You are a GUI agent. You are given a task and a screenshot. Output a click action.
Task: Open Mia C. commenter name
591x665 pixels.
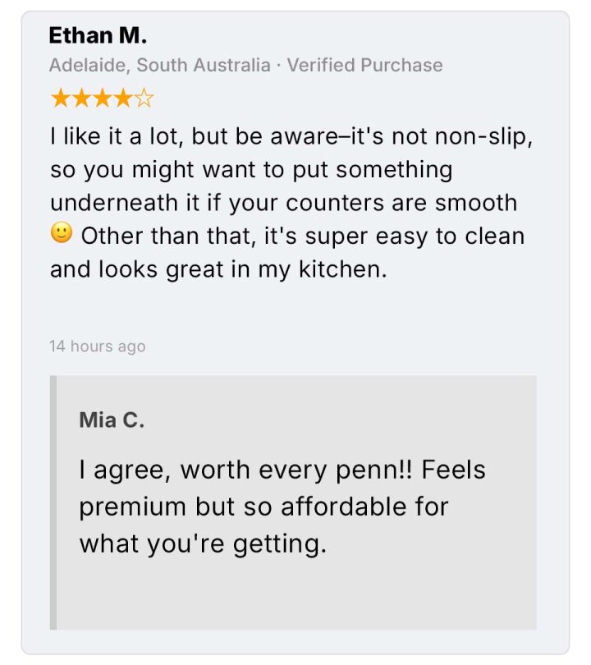click(112, 420)
